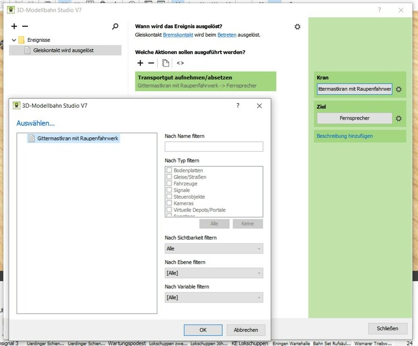The height and width of the screenshot is (346, 418).
Task: Select the Wartungspodest catalog item
Action: pos(127,343)
